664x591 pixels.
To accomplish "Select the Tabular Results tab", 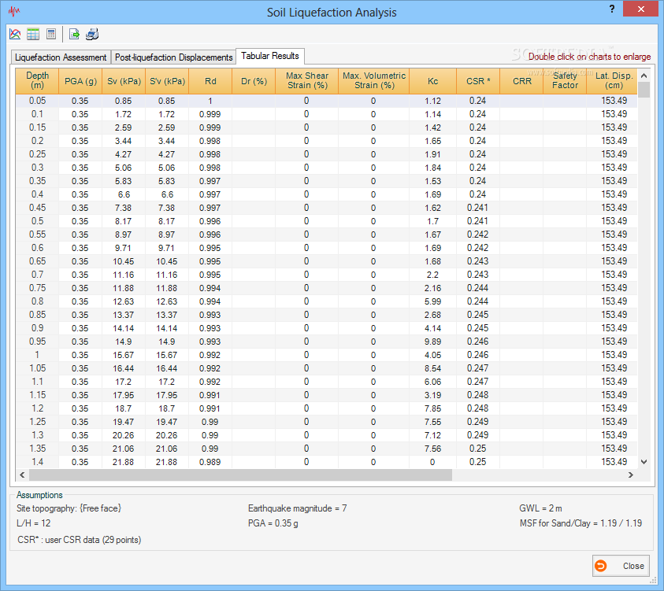I will pos(269,56).
